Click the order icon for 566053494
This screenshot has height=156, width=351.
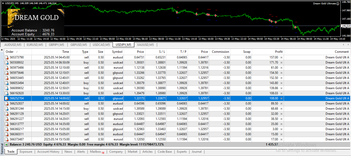(7, 83)
